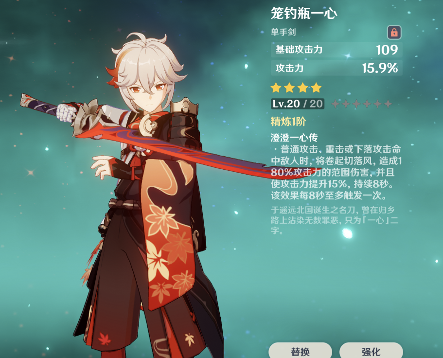Select the Lv.20 / 20 level badge
This screenshot has width=443, height=358.
pos(298,104)
